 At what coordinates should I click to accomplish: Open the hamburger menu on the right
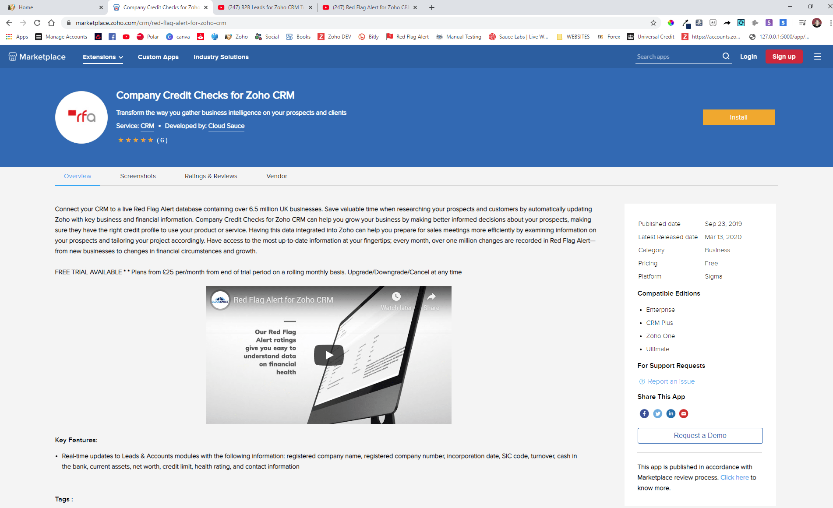818,56
